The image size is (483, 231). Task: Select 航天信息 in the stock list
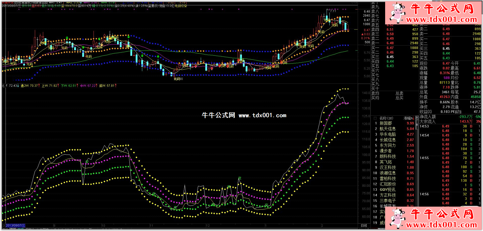point(387,129)
